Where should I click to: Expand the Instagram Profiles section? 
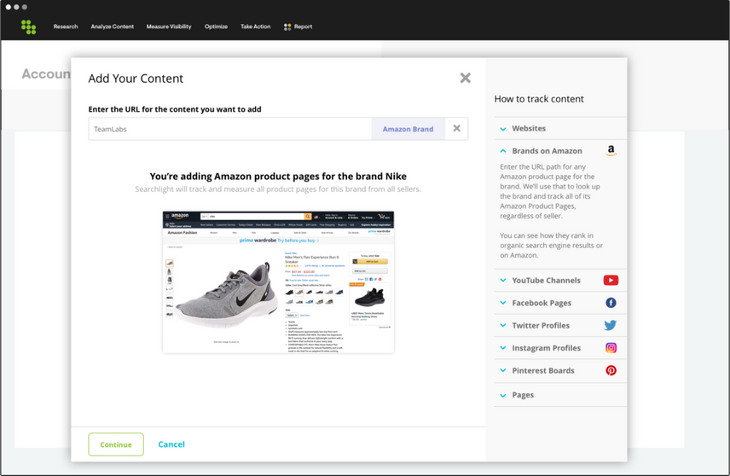click(503, 348)
